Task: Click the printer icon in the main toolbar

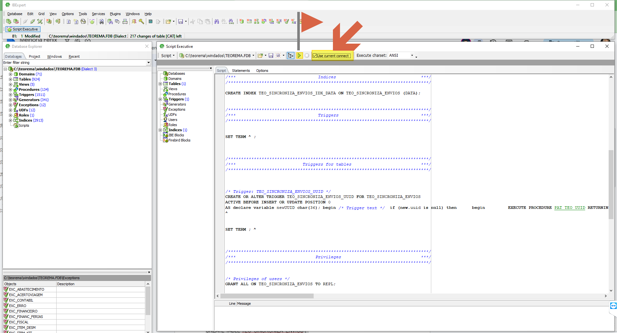Action: pos(125,21)
